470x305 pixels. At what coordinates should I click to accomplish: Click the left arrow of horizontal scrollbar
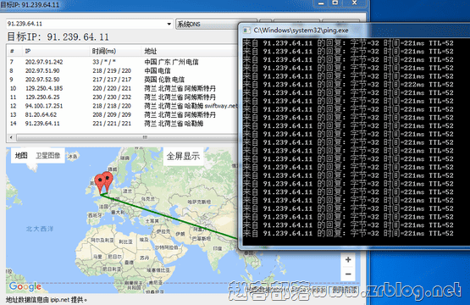tap(11, 137)
